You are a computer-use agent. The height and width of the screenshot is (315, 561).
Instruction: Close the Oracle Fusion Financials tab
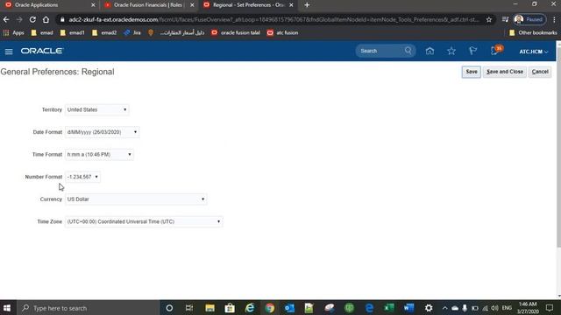pos(192,5)
